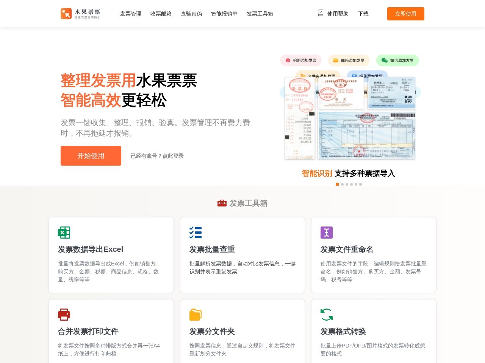Click the yellow folder icon for 发票分文件夹
The height and width of the screenshot is (363, 485).
[196, 315]
